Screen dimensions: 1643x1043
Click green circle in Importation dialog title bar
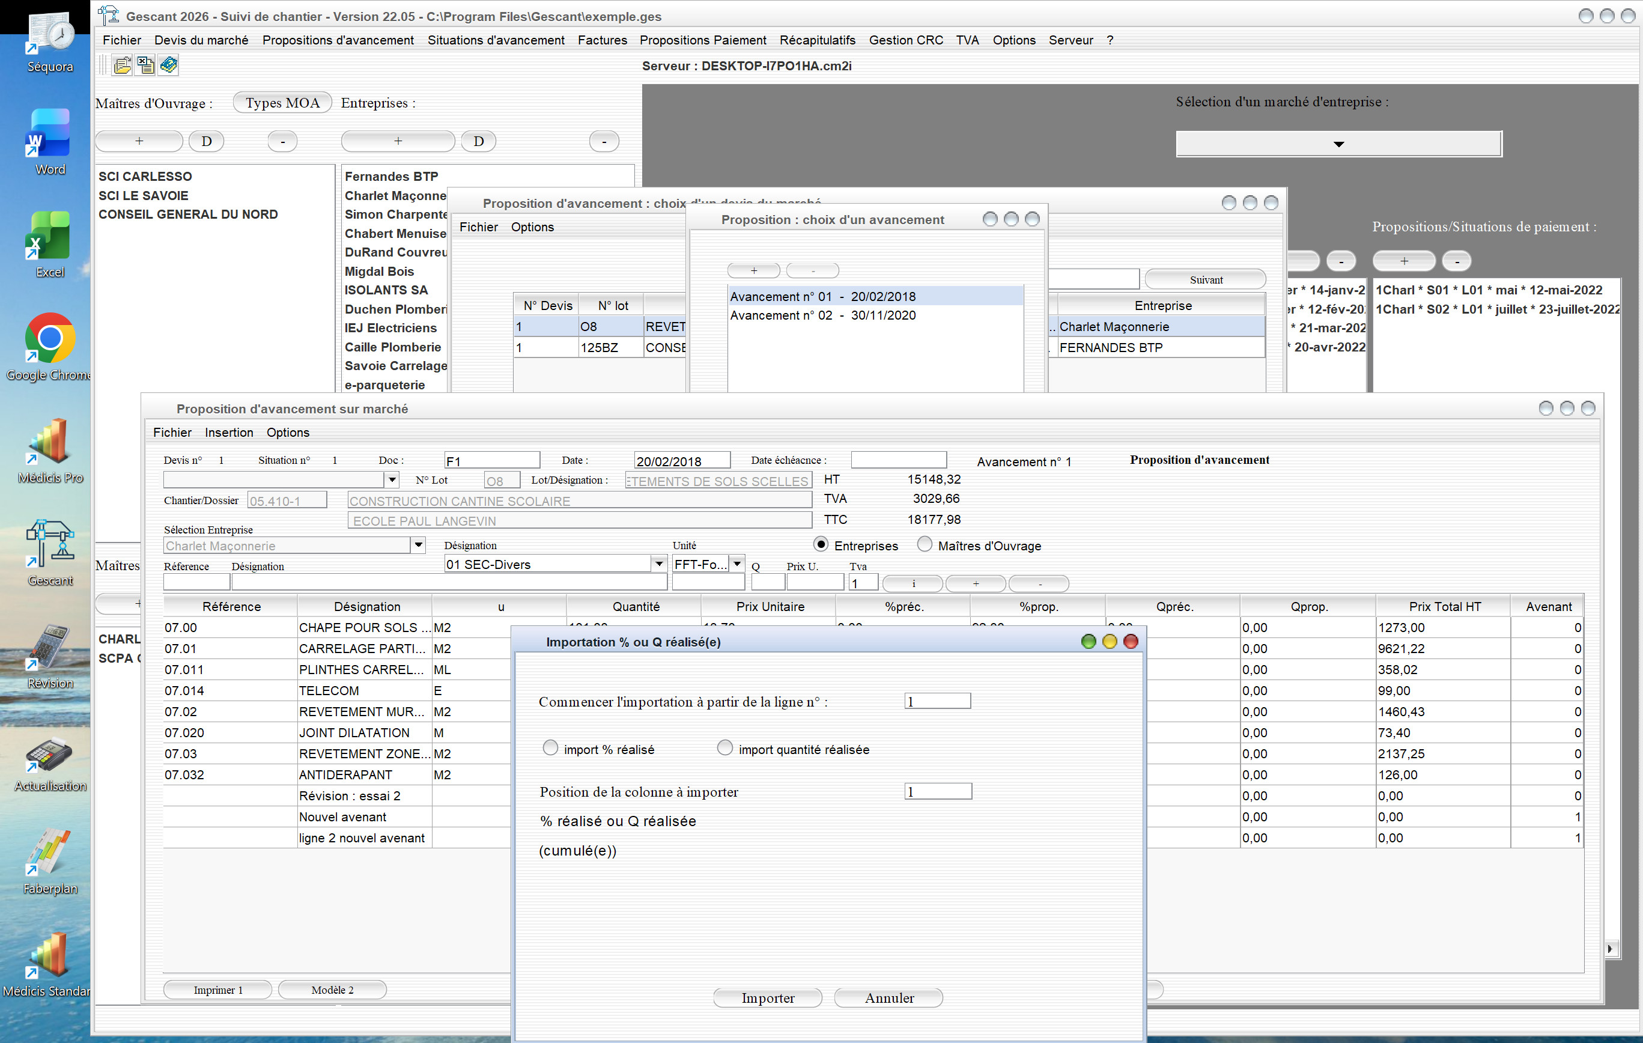tap(1089, 642)
